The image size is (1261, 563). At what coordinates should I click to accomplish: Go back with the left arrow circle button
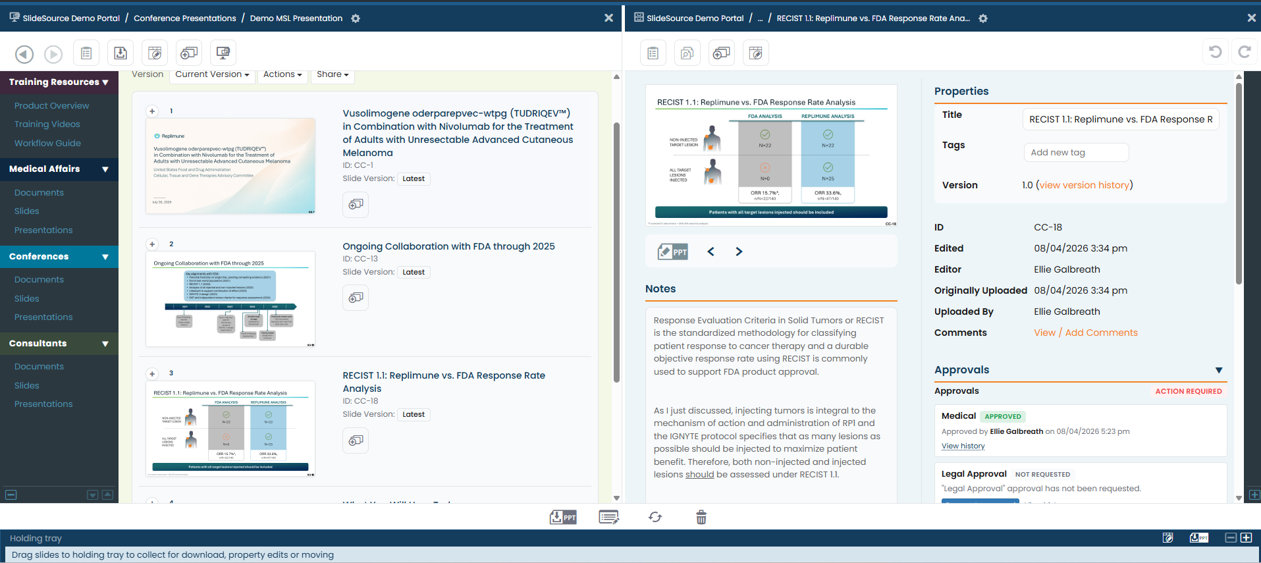(x=24, y=54)
